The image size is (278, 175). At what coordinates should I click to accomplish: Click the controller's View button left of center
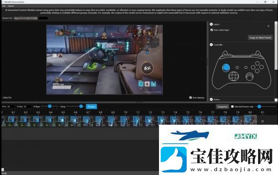click(237, 67)
